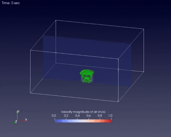
Task: Click the blue end of the color bar
Action: pos(56,120)
